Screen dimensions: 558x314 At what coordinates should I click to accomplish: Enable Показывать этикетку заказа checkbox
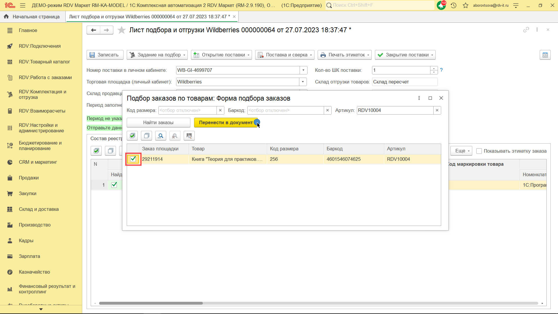pyautogui.click(x=479, y=151)
